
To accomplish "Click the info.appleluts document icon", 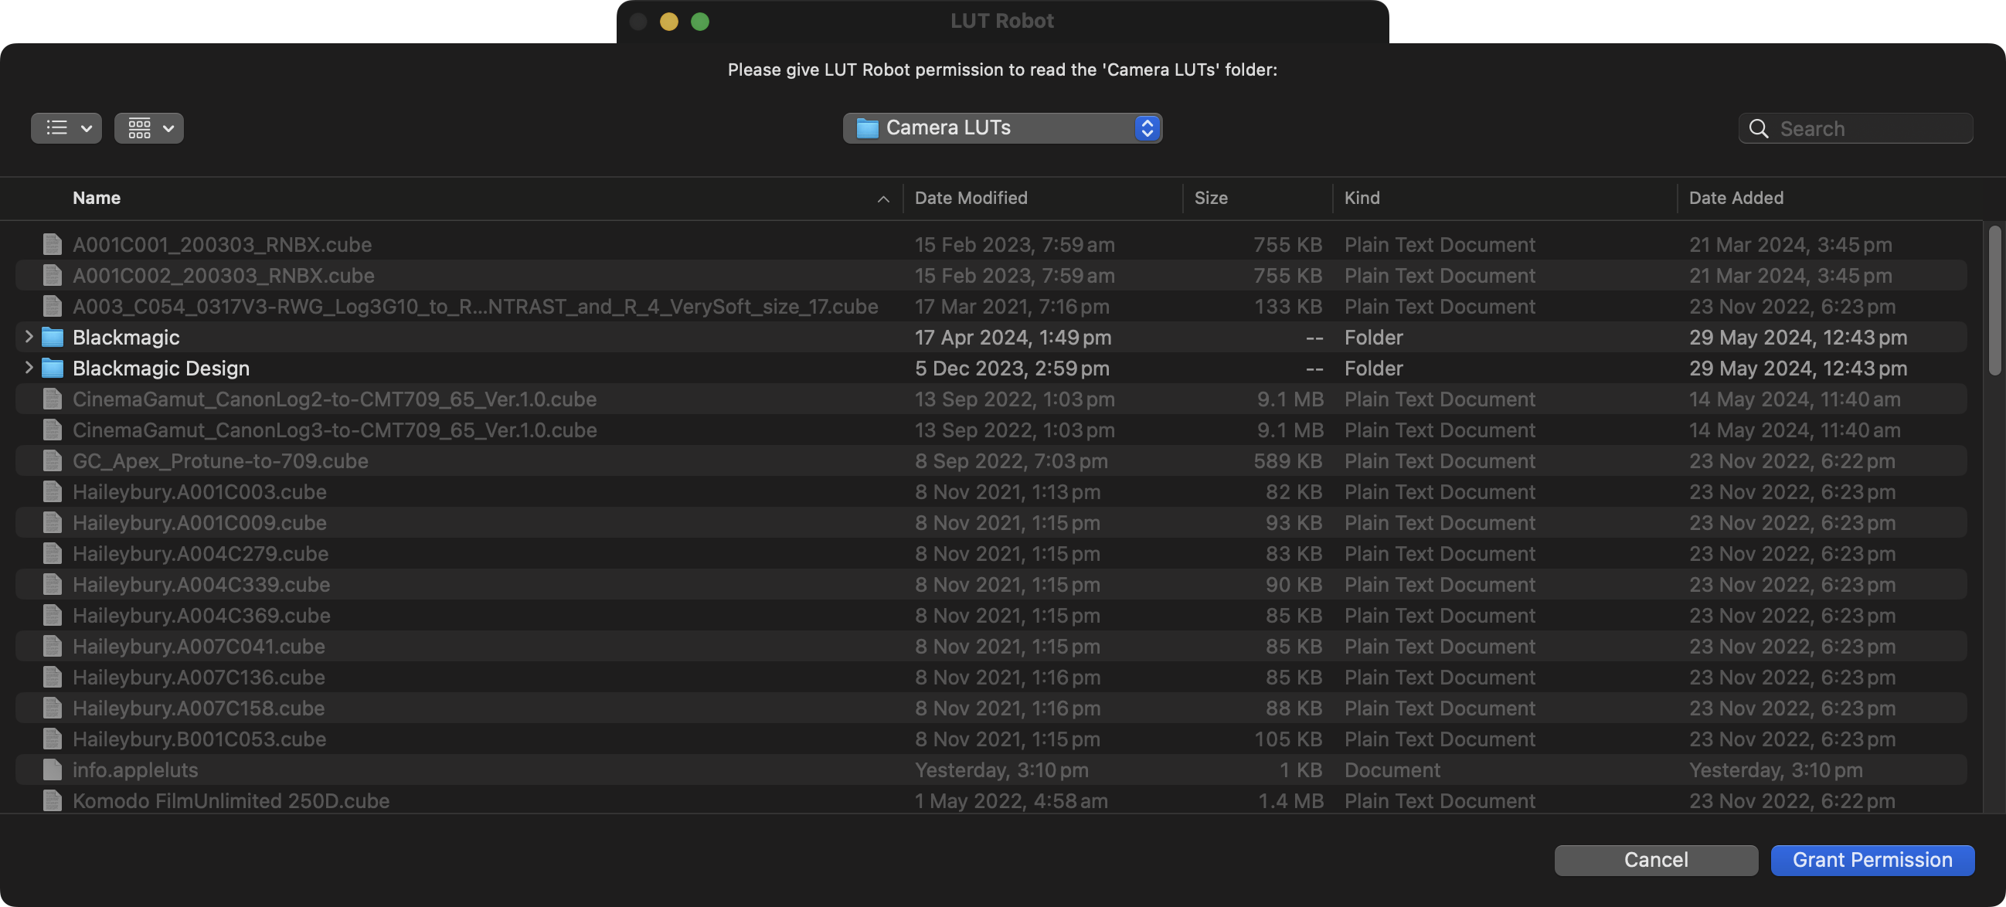I will coord(53,770).
